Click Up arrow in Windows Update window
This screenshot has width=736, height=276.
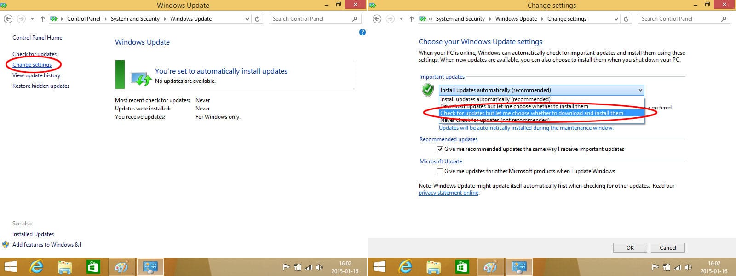pyautogui.click(x=43, y=19)
